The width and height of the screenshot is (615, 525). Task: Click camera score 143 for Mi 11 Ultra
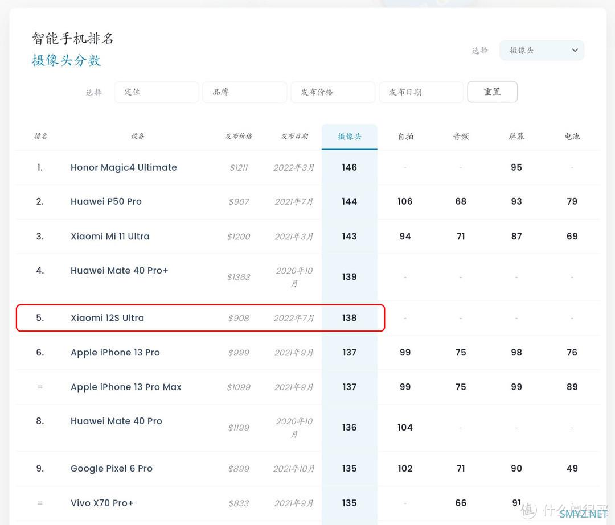350,236
